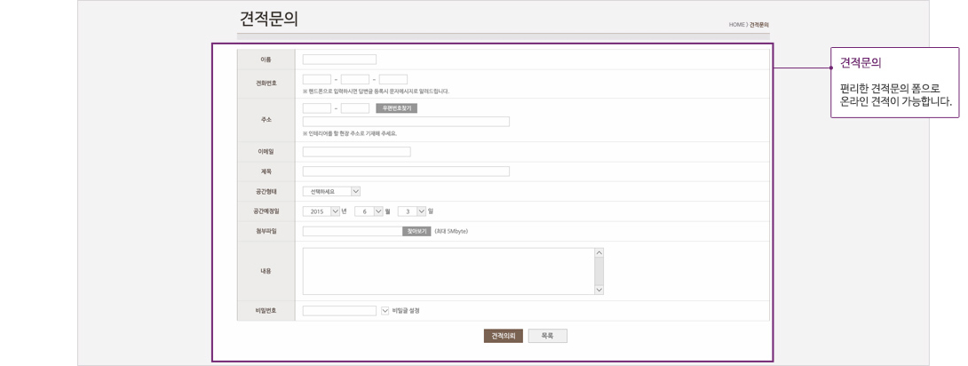Image resolution: width=968 pixels, height=366 pixels.
Task: Toggle the 비밀글 설정 checkbox
Action: pyautogui.click(x=385, y=311)
